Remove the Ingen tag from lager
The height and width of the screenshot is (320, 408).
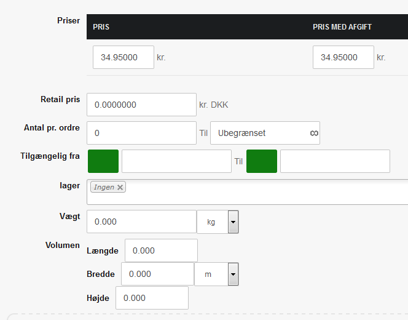pos(120,187)
